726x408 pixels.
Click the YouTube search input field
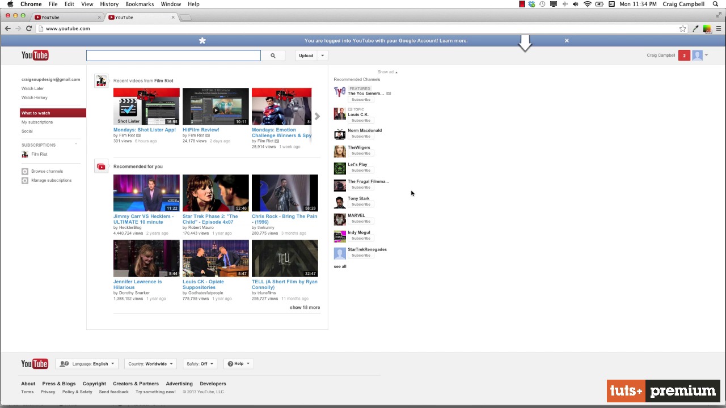click(174, 56)
